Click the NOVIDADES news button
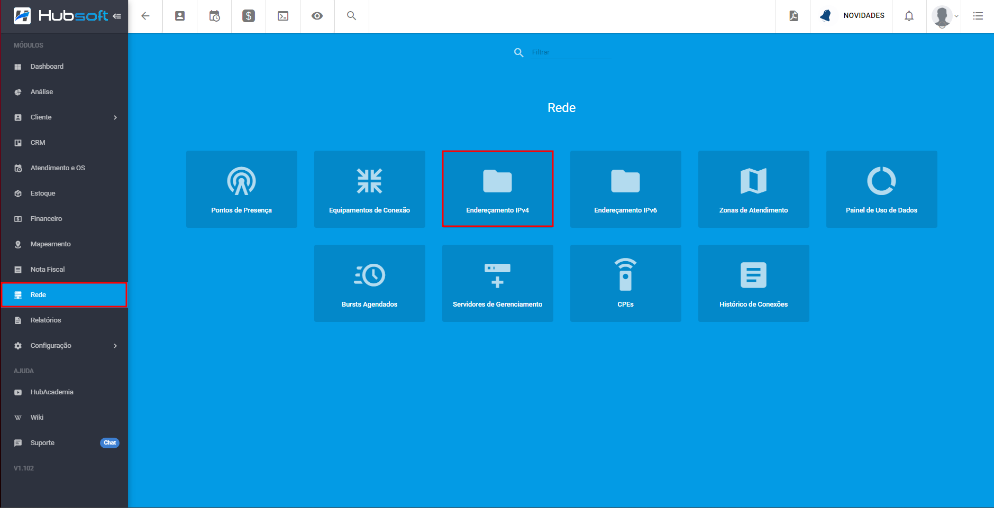The width and height of the screenshot is (994, 508). coord(852,16)
